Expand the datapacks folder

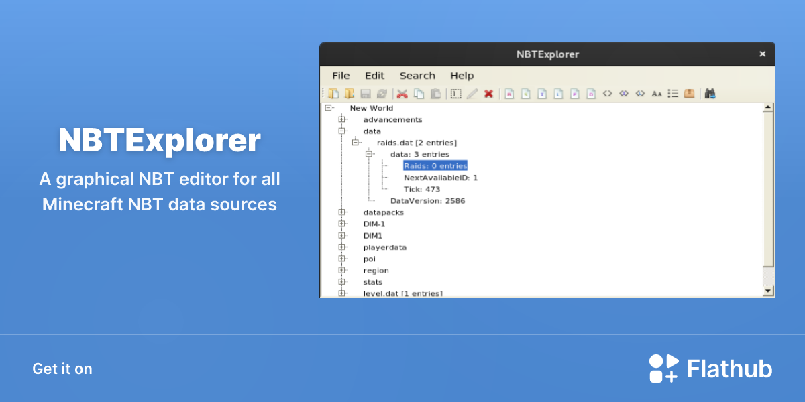pyautogui.click(x=341, y=212)
